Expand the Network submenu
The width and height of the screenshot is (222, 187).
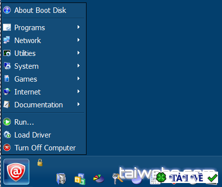(x=44, y=40)
